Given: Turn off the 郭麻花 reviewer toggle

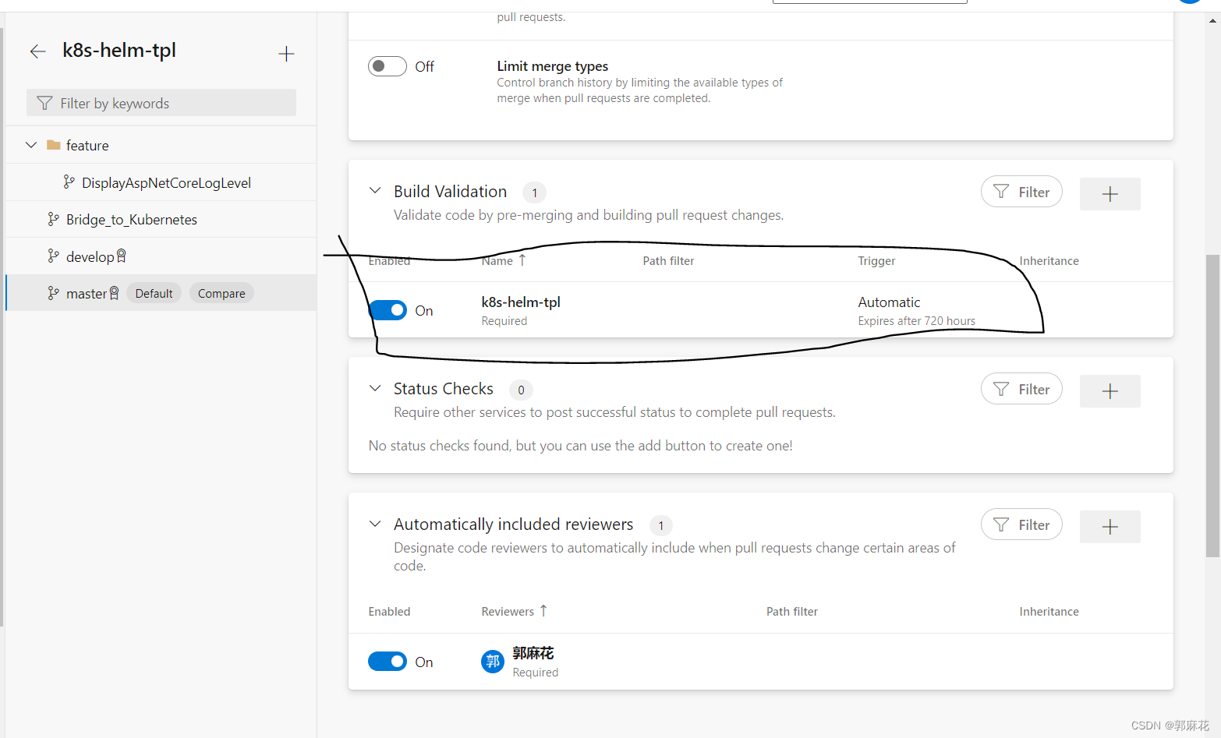Looking at the screenshot, I should coord(387,661).
